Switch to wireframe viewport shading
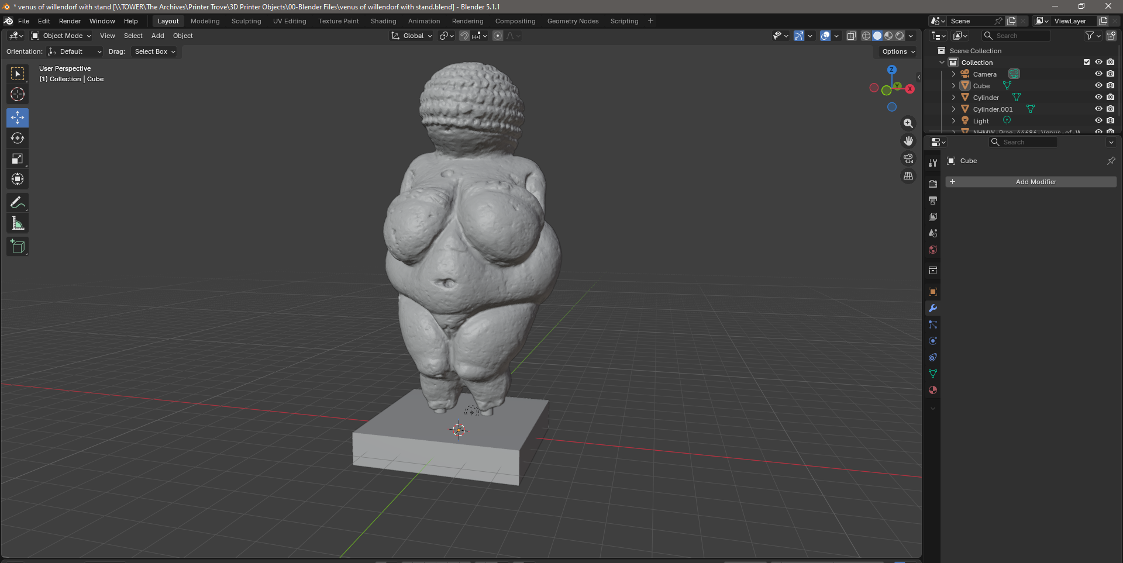This screenshot has width=1123, height=563. (866, 36)
